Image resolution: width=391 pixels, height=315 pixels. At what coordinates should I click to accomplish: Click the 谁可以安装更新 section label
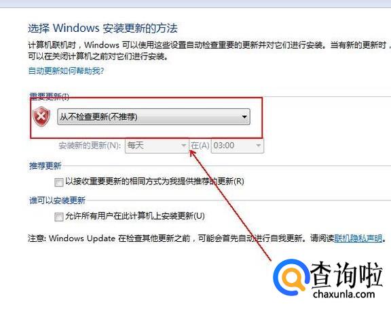point(57,201)
